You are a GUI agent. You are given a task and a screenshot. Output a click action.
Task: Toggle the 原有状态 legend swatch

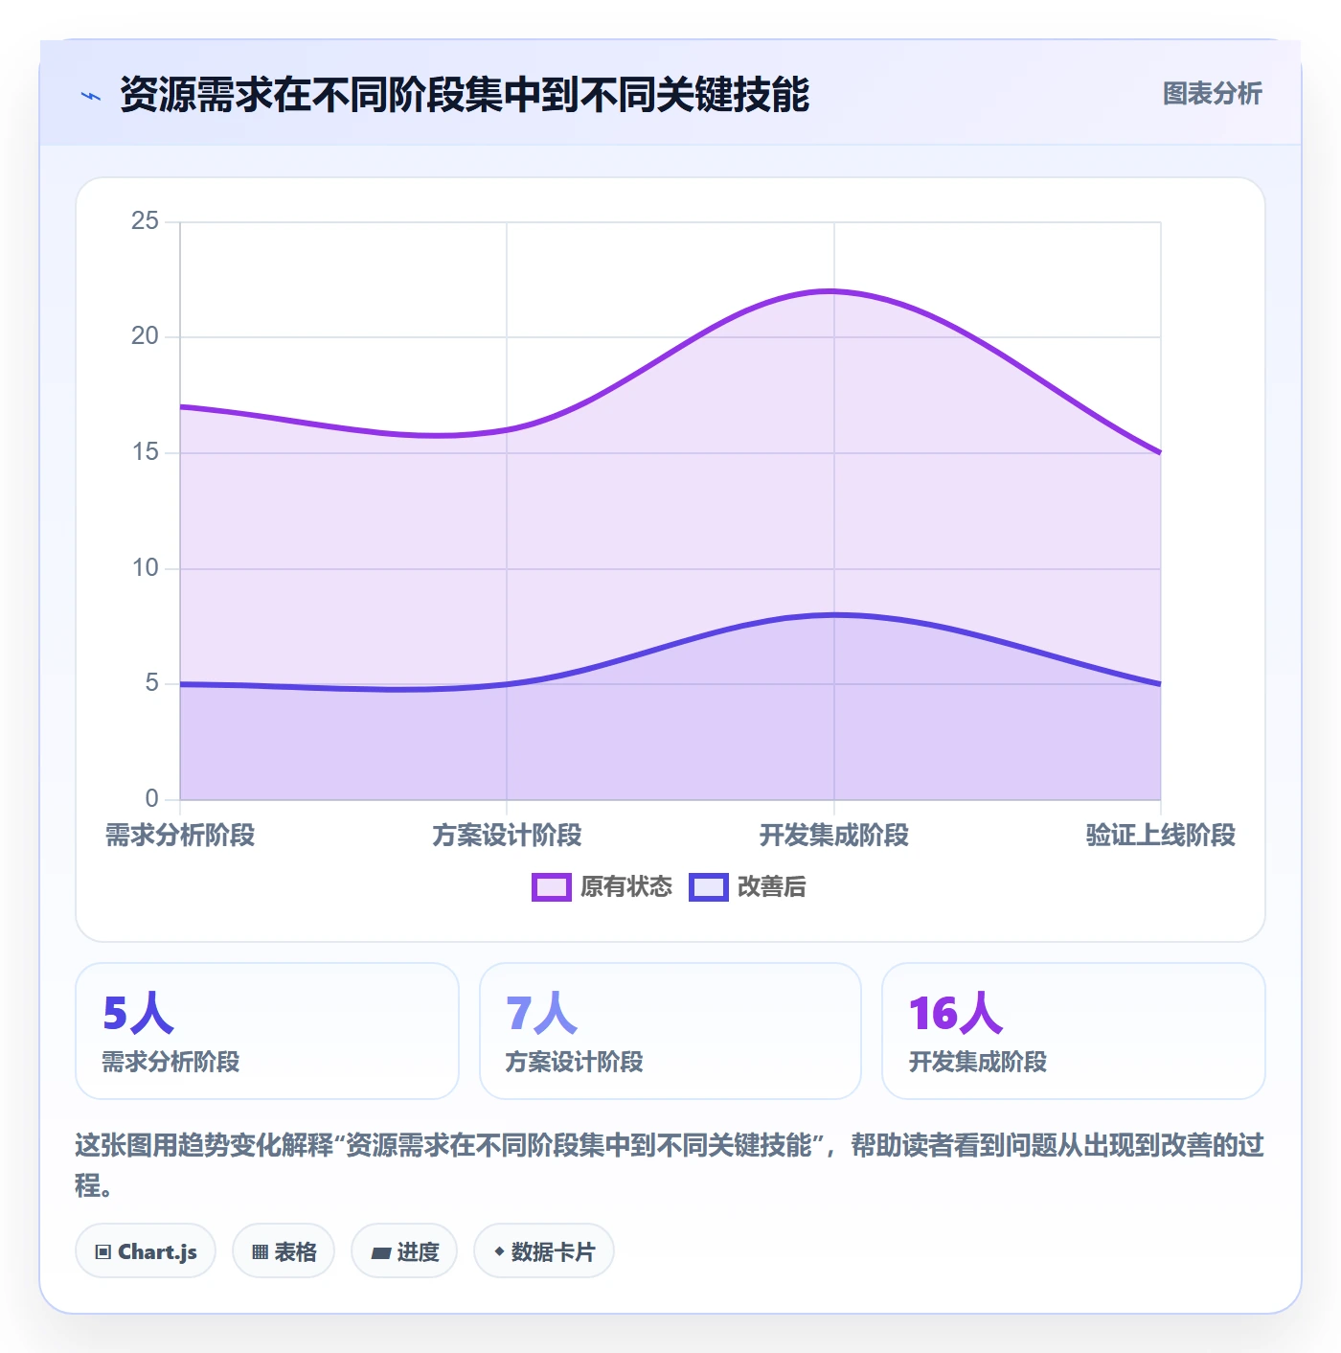(x=551, y=887)
